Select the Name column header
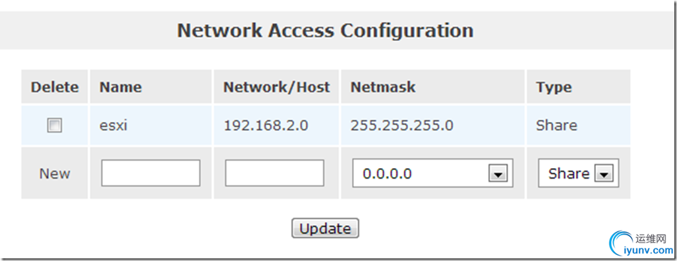The image size is (677, 261). [121, 87]
